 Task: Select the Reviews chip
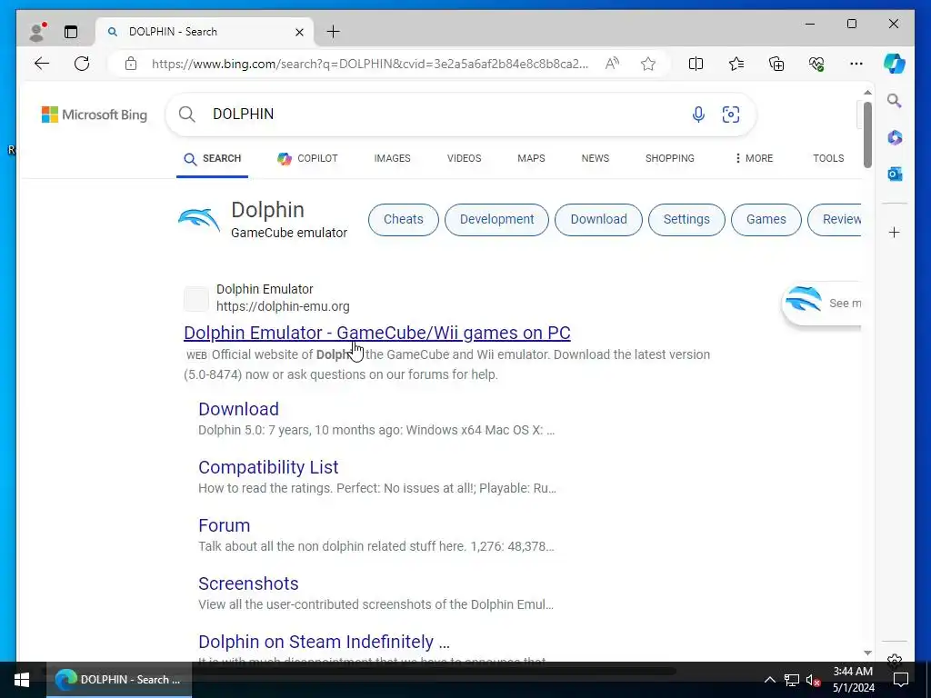point(835,220)
